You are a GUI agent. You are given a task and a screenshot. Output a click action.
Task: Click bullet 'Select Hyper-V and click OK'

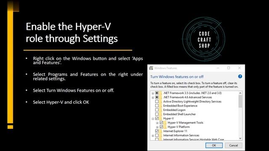tap(61, 102)
